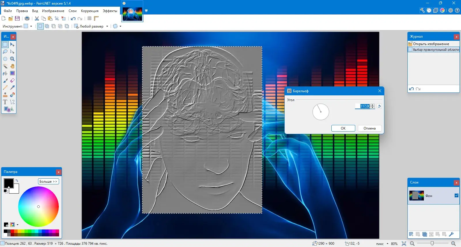461x247 pixels.
Task: Enable Invert (xor) selection mode
Action: coord(67,26)
